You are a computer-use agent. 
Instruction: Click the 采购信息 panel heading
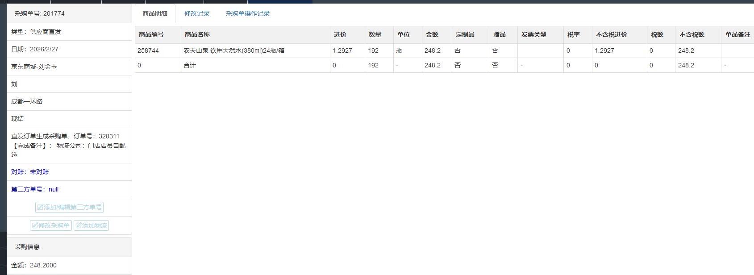pos(27,247)
